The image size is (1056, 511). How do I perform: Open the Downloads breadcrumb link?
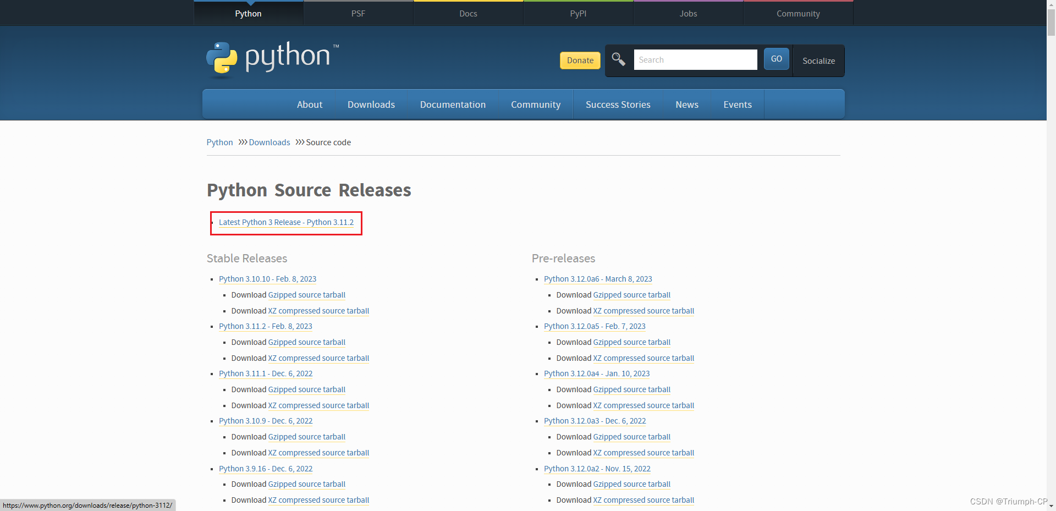point(269,142)
